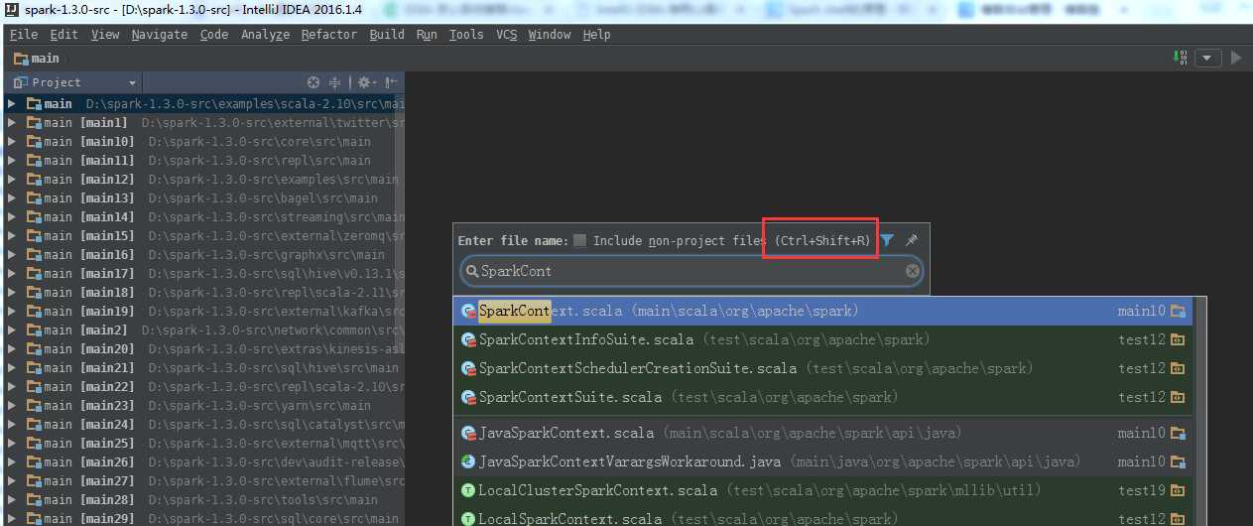
Task: Expand the main [main11] repl node
Action: (x=11, y=161)
